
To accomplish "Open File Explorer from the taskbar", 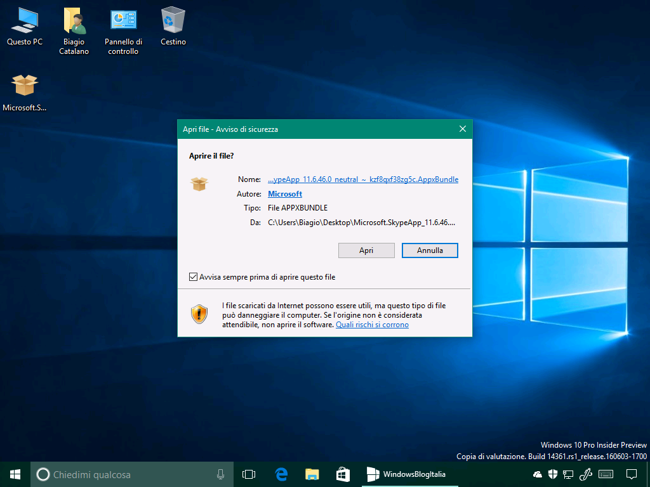I will tap(312, 474).
